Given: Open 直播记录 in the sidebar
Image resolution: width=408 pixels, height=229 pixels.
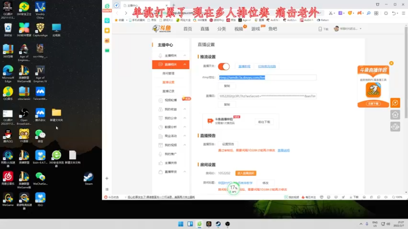Looking at the screenshot, I should 168,91.
